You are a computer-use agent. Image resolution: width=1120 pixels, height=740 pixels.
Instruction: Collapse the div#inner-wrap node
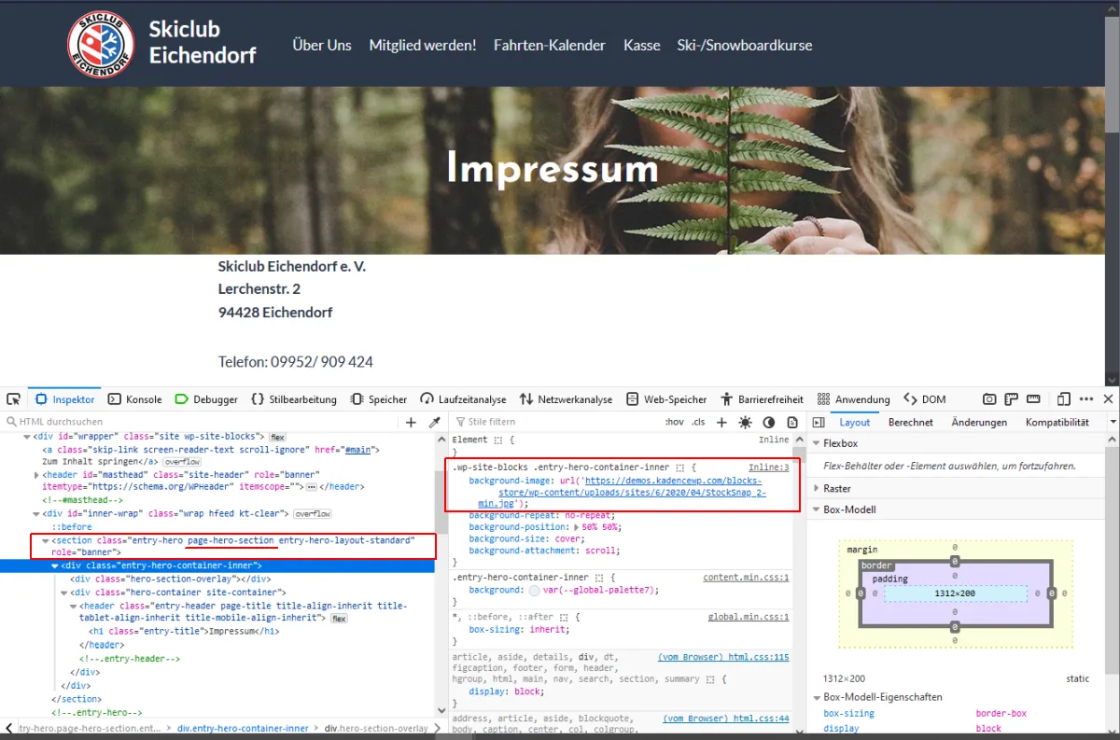pyautogui.click(x=35, y=514)
